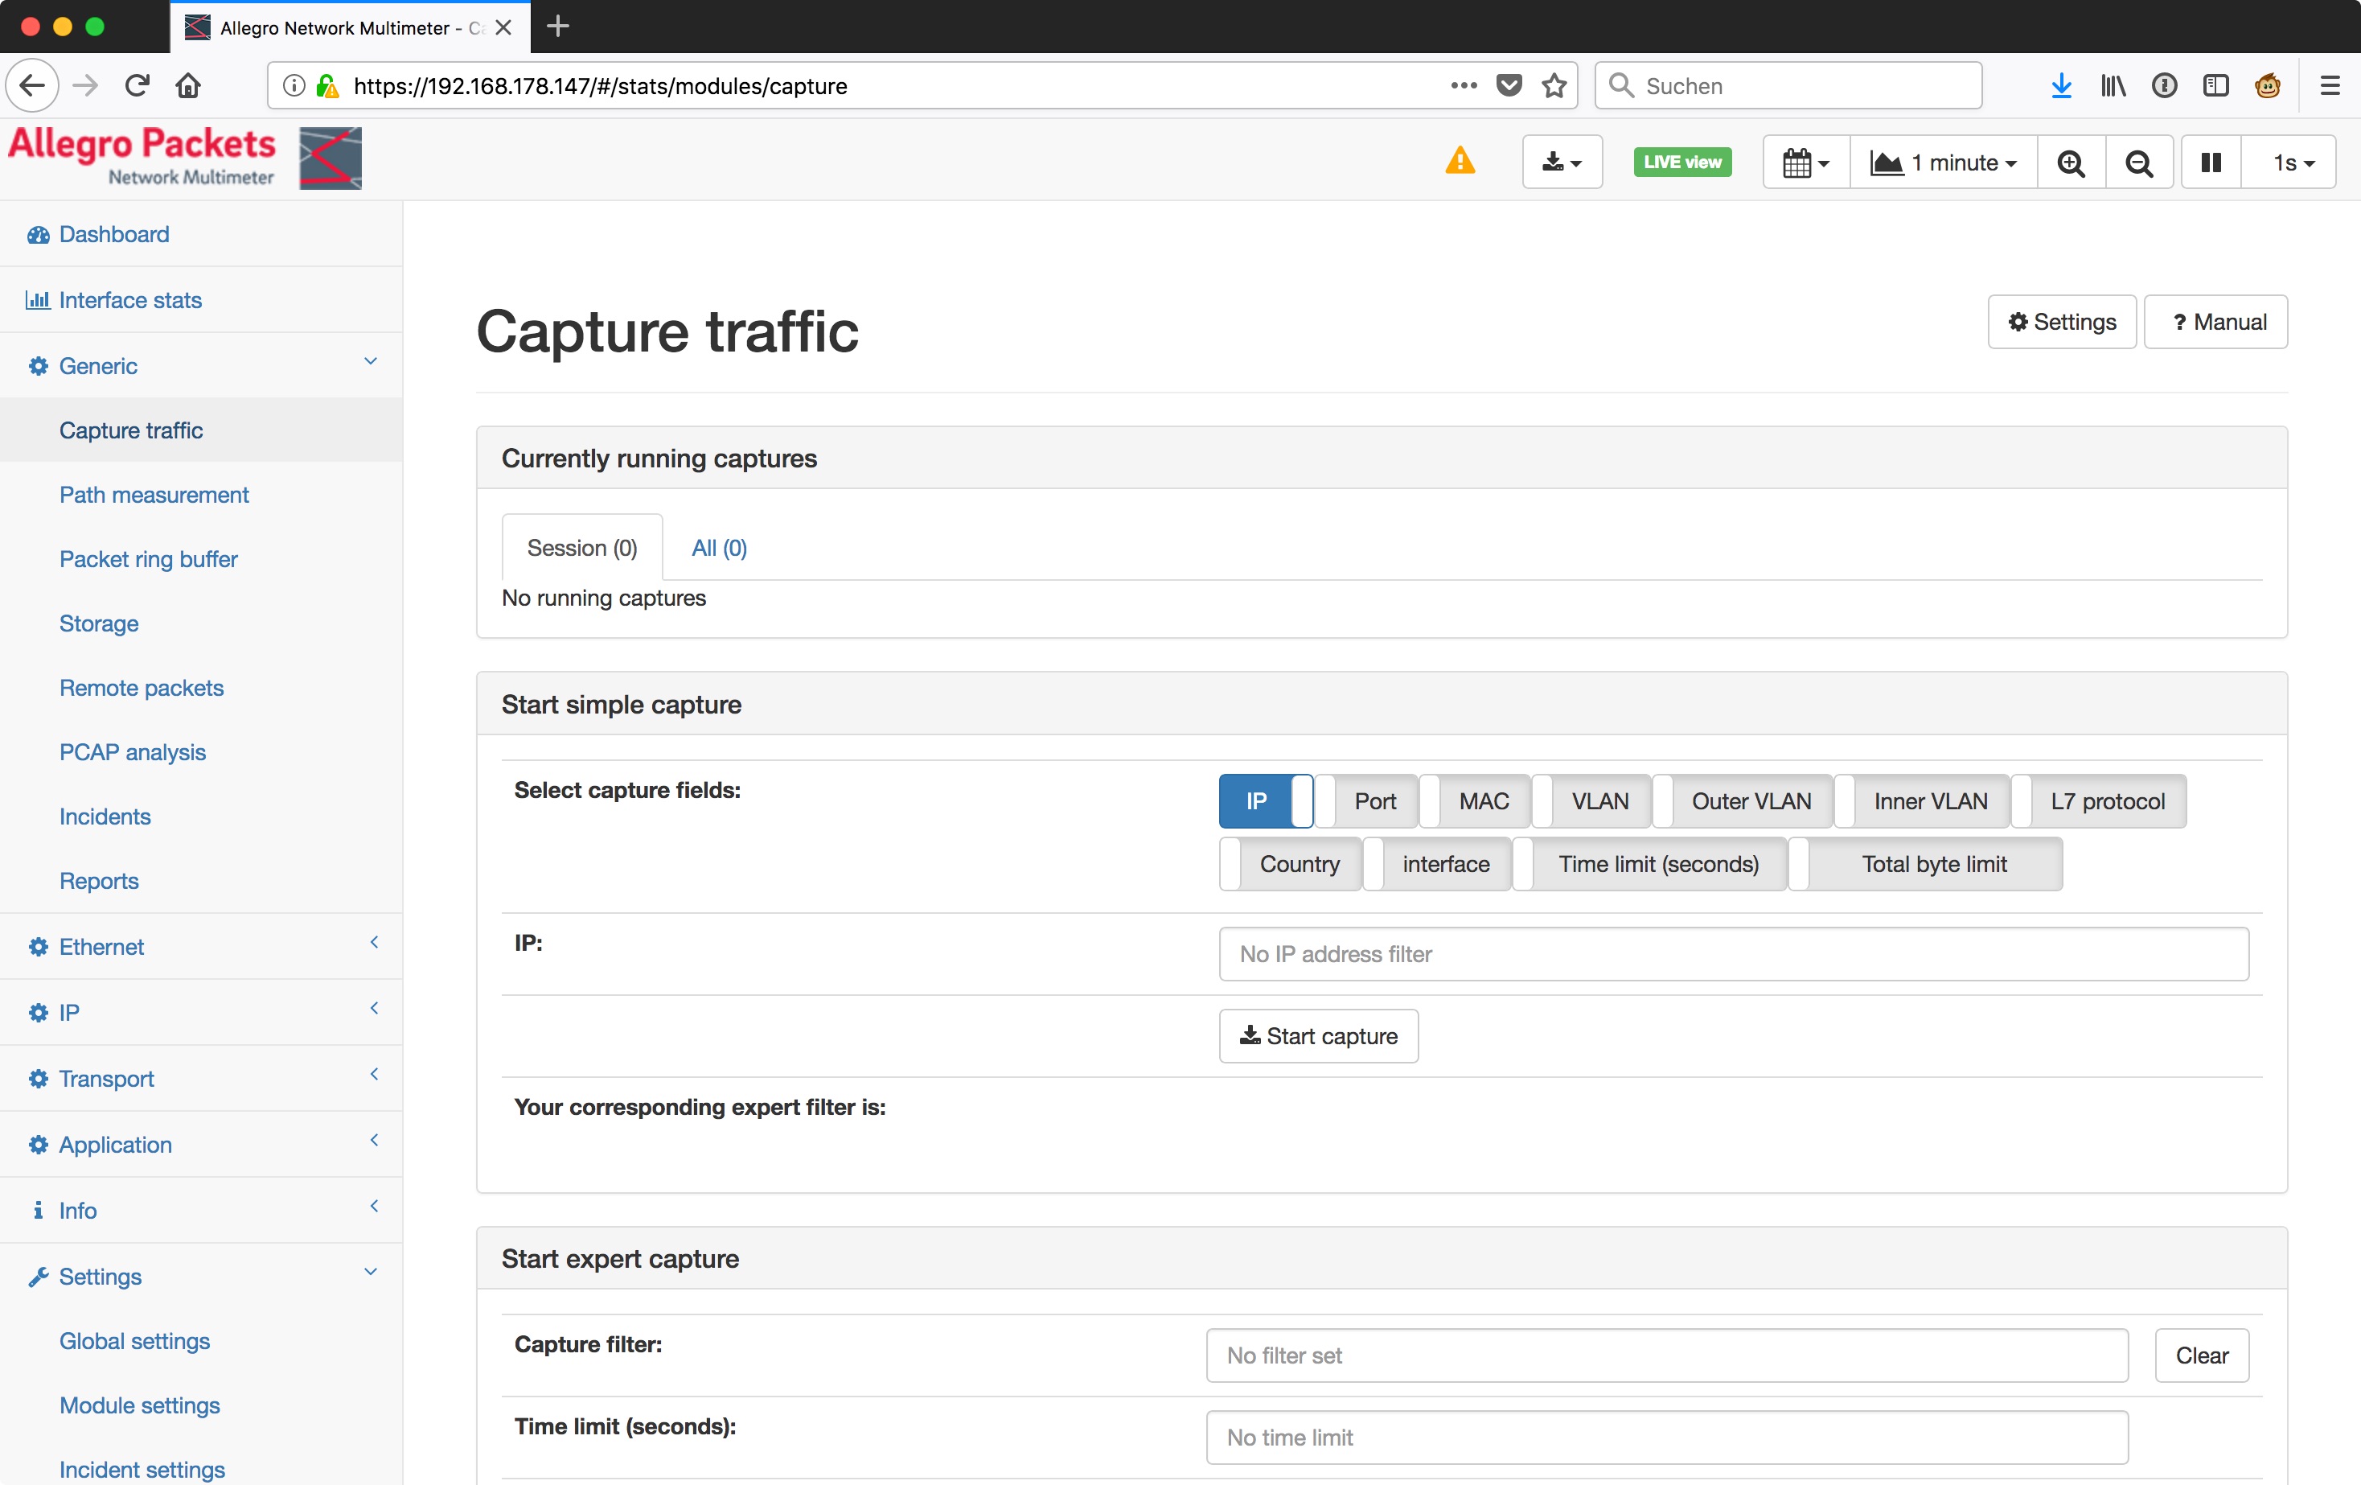2361x1485 pixels.
Task: Toggle the Port capture field
Action: [1368, 801]
